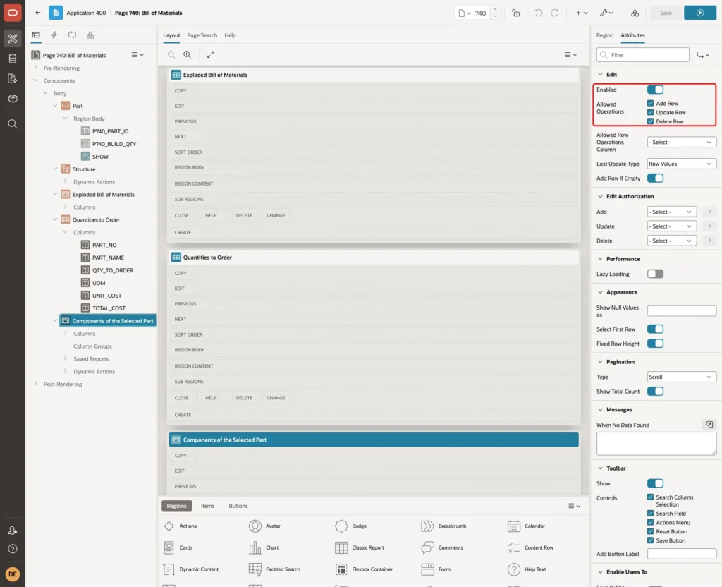The height and width of the screenshot is (587, 722).
Task: Zoom out the layout view
Action: (x=171, y=54)
